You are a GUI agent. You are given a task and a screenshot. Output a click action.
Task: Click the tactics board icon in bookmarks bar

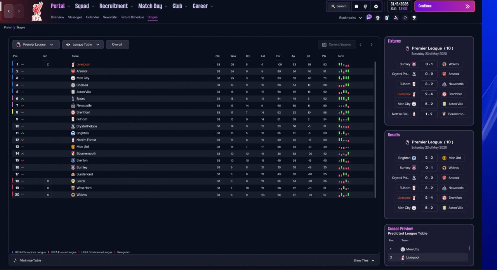point(387,18)
